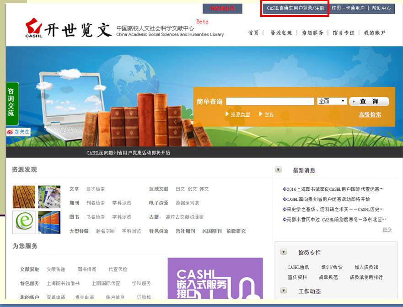Select the 资源类型 search filter link
Image resolution: width=403 pixels, height=307 pixels.
click(240, 114)
